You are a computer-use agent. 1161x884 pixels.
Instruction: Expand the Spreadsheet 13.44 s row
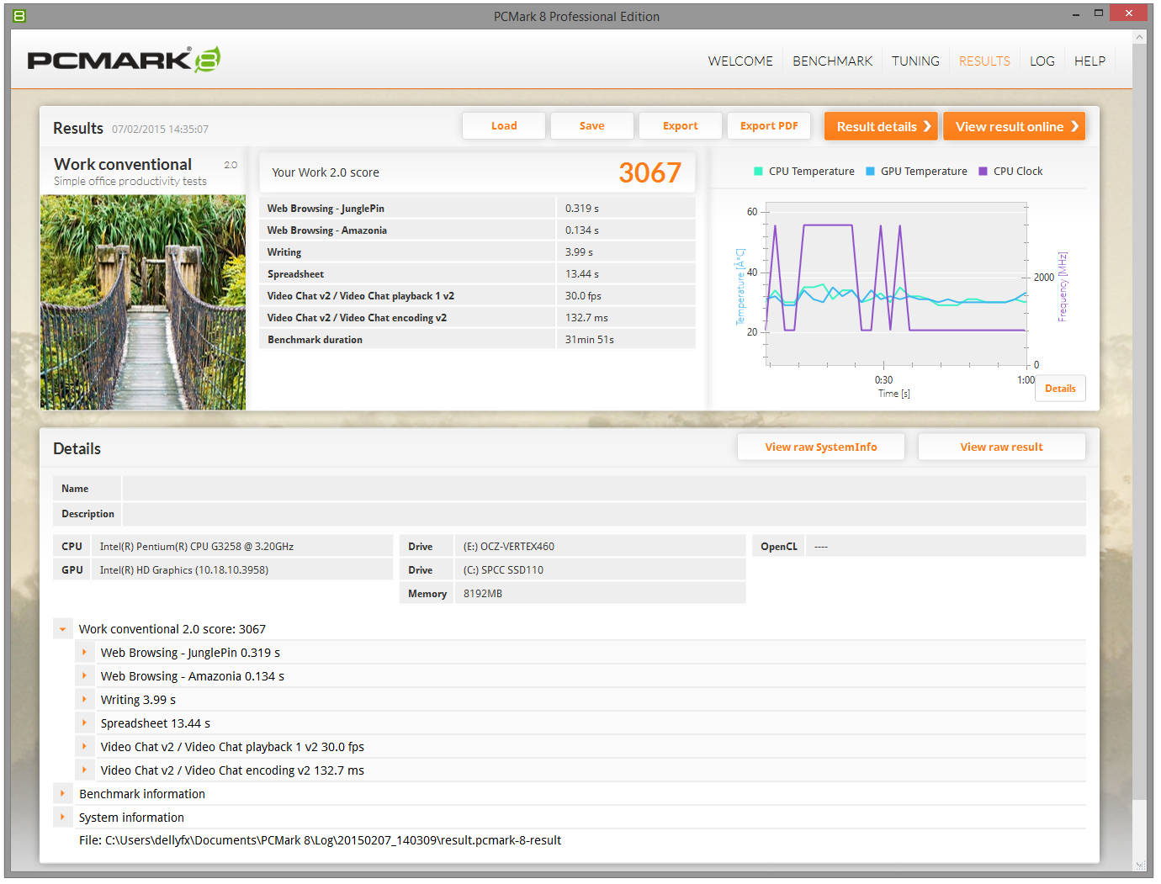(x=84, y=723)
